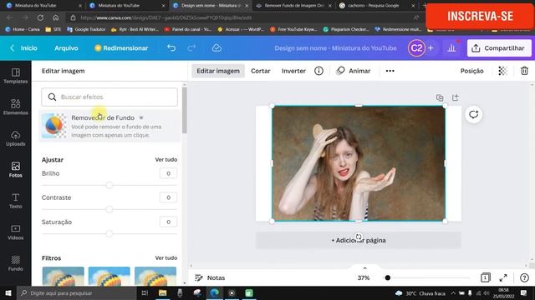Viewport: 535px width, 300px height.
Task: Focus the Buscar efeitos search field
Action: click(110, 97)
